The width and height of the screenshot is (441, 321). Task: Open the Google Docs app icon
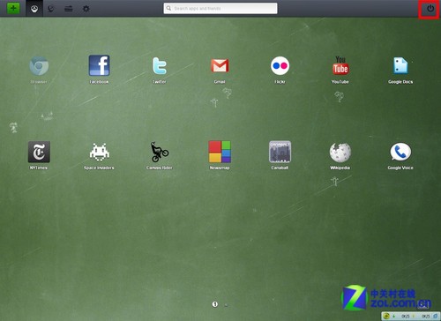(x=400, y=65)
